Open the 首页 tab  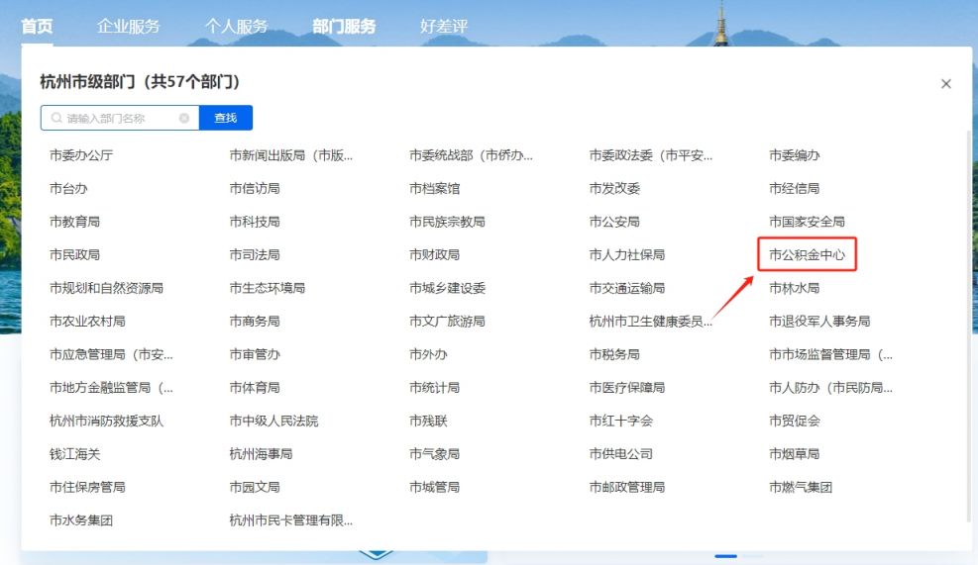point(37,26)
